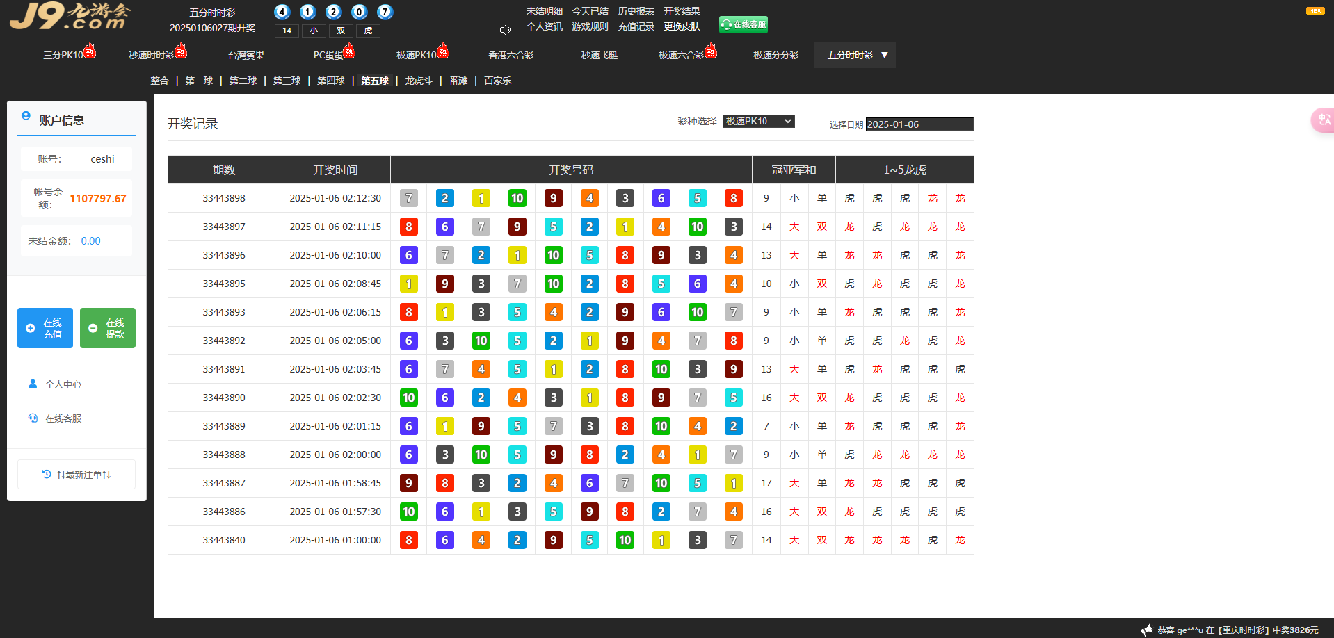Viewport: 1334px width, 638px height.
Task: Expand the 五分时时彩 game dropdown
Action: pos(855,55)
